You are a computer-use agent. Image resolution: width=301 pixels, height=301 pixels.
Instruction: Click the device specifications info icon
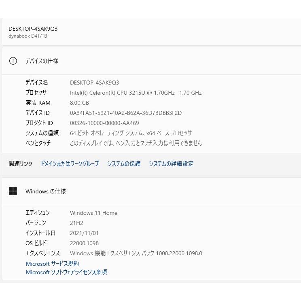(13, 61)
